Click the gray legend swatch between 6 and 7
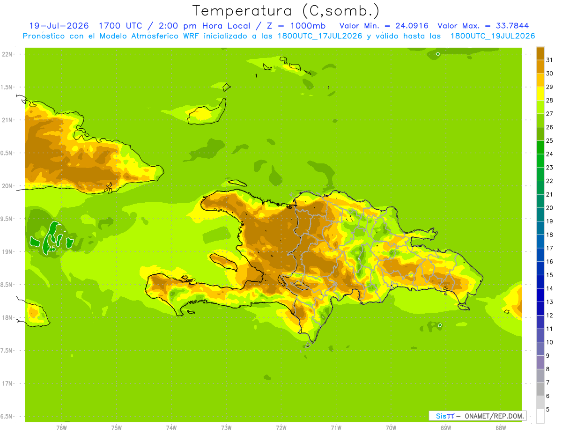This screenshot has width=562, height=434. (540, 389)
